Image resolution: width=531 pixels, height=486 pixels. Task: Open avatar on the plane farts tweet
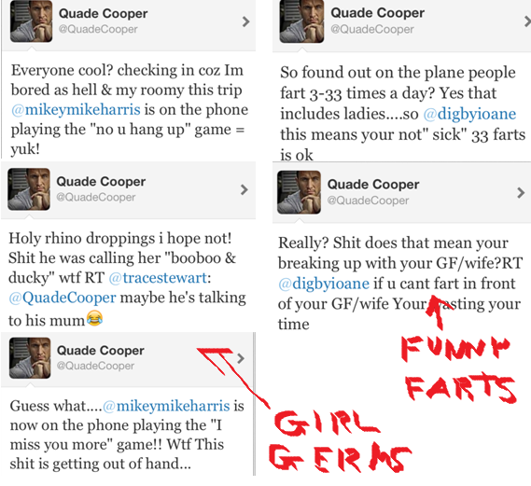[x=301, y=21]
